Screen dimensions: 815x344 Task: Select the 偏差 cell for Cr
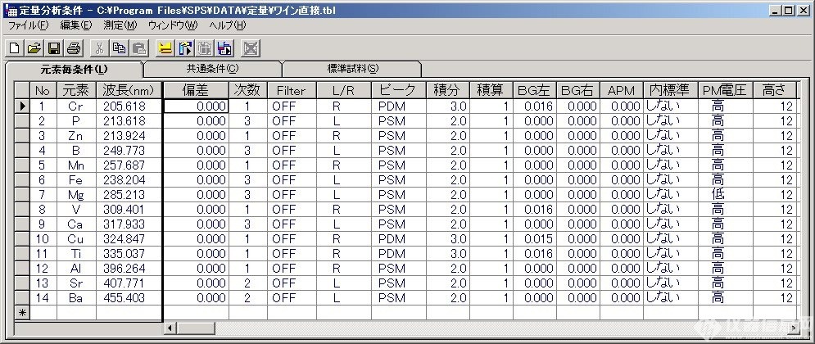[x=195, y=106]
